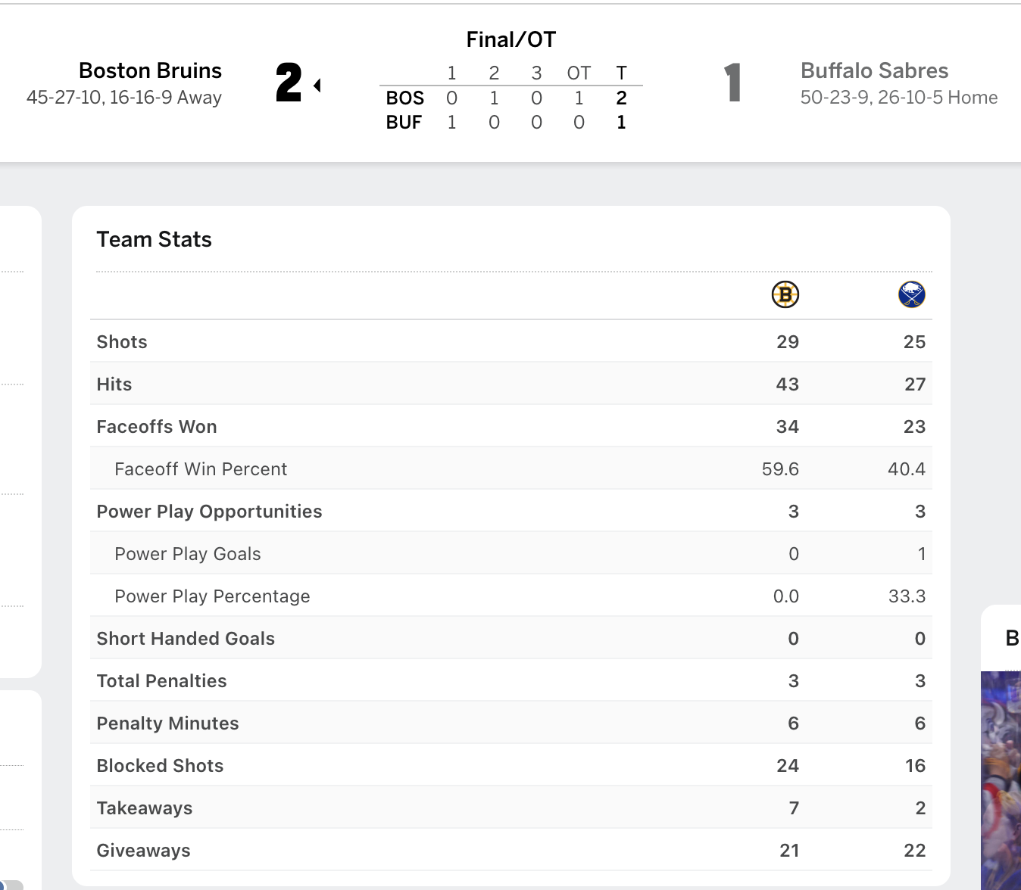Viewport: 1021px width, 890px height.
Task: Click the Giveaways stat row
Action: [x=511, y=850]
